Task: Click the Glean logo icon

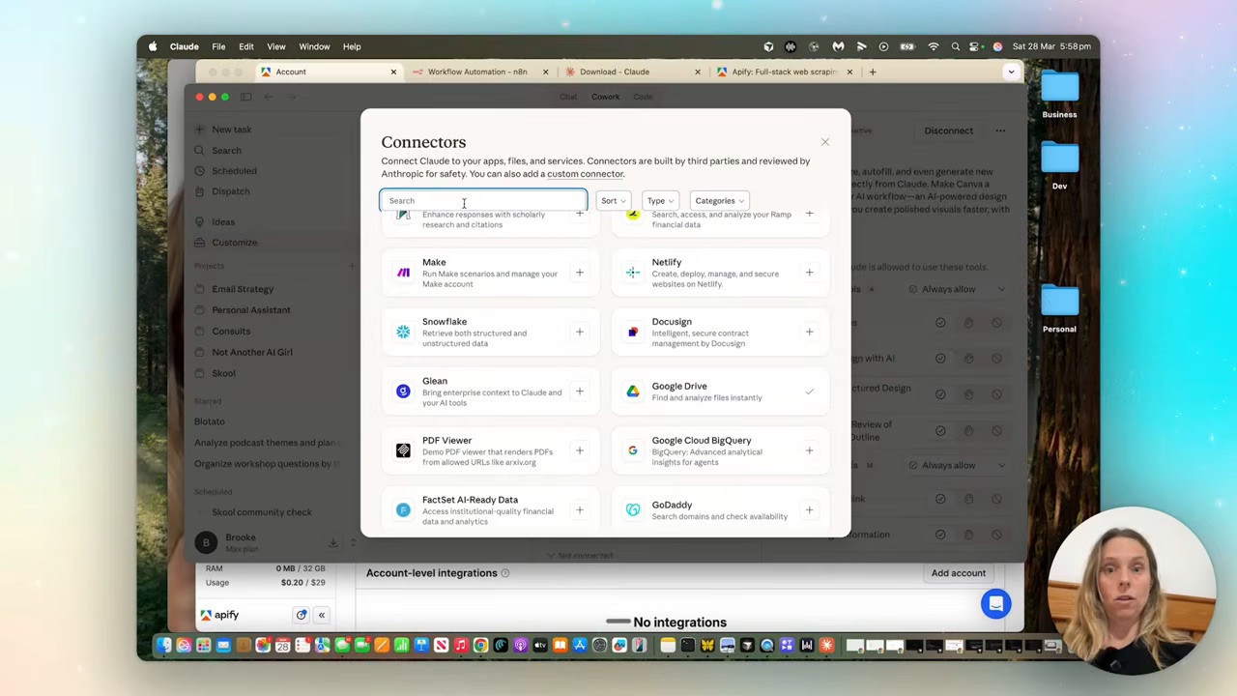Action: coord(403,391)
